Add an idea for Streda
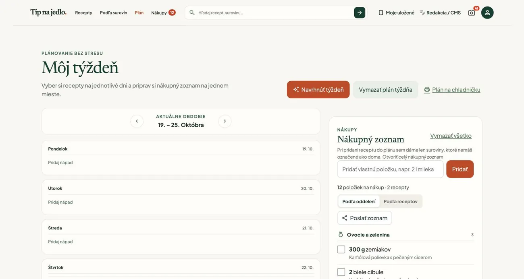The width and height of the screenshot is (524, 279). click(60, 242)
